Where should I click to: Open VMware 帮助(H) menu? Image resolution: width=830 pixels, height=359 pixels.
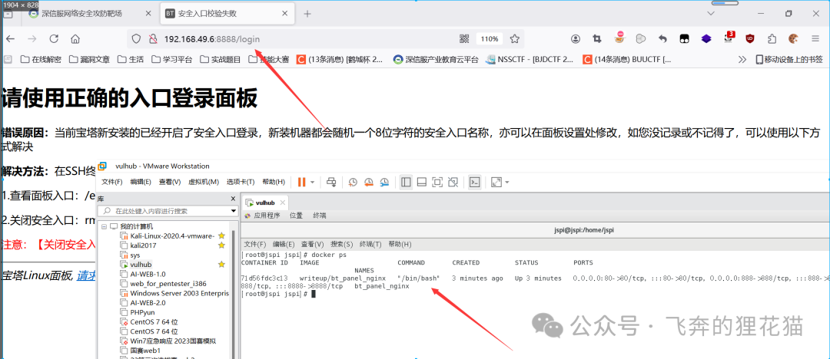[274, 182]
